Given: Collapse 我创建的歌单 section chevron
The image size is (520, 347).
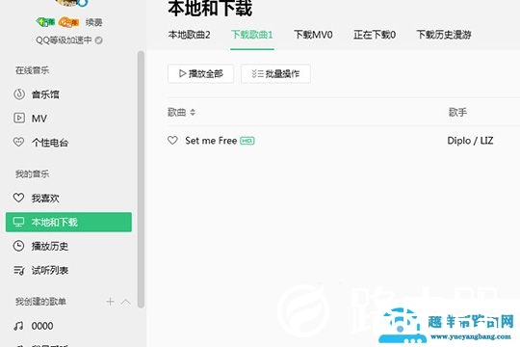Looking at the screenshot, I should point(126,302).
